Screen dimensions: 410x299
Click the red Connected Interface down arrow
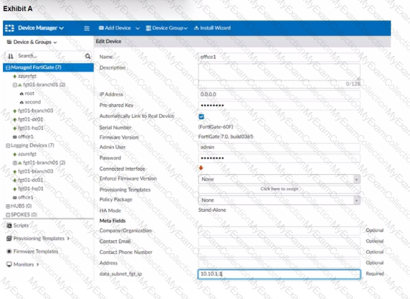201,168
